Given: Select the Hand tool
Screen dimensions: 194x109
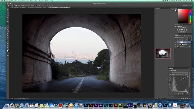Looking at the screenshot, I should point(8,46).
